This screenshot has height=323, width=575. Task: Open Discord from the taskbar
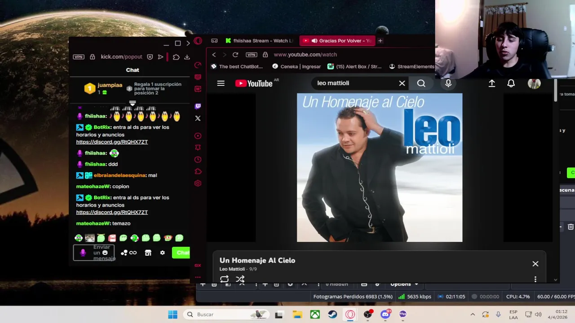pos(385,314)
